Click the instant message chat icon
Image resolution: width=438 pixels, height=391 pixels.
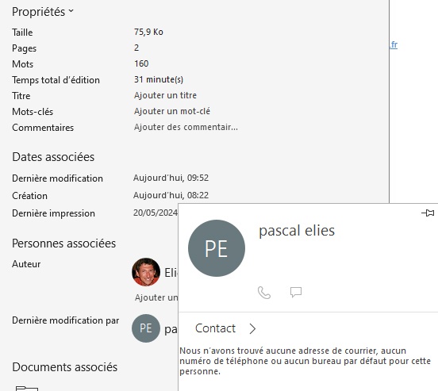(x=296, y=293)
